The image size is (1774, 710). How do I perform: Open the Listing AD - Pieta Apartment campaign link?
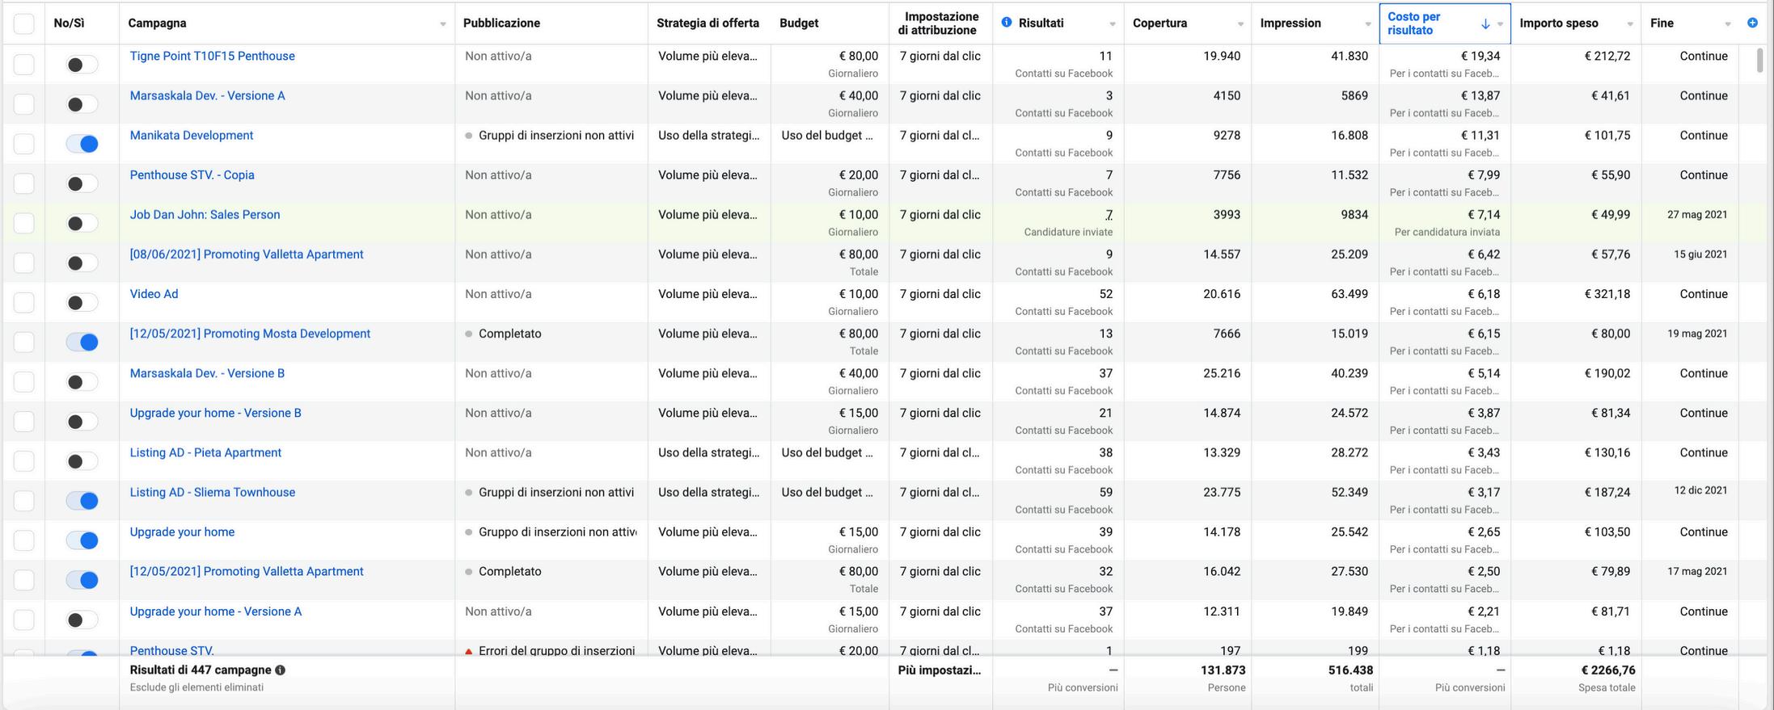pos(205,453)
